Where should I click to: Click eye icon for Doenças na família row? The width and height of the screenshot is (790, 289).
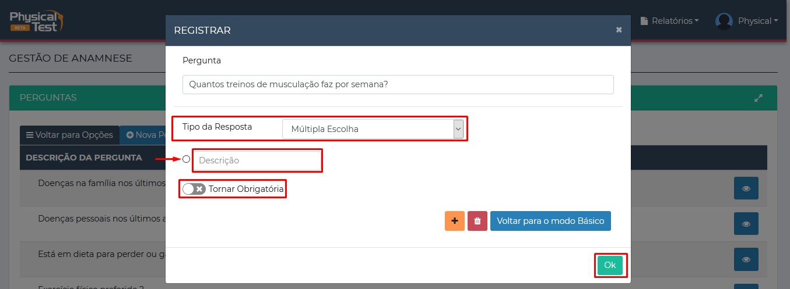click(x=746, y=189)
